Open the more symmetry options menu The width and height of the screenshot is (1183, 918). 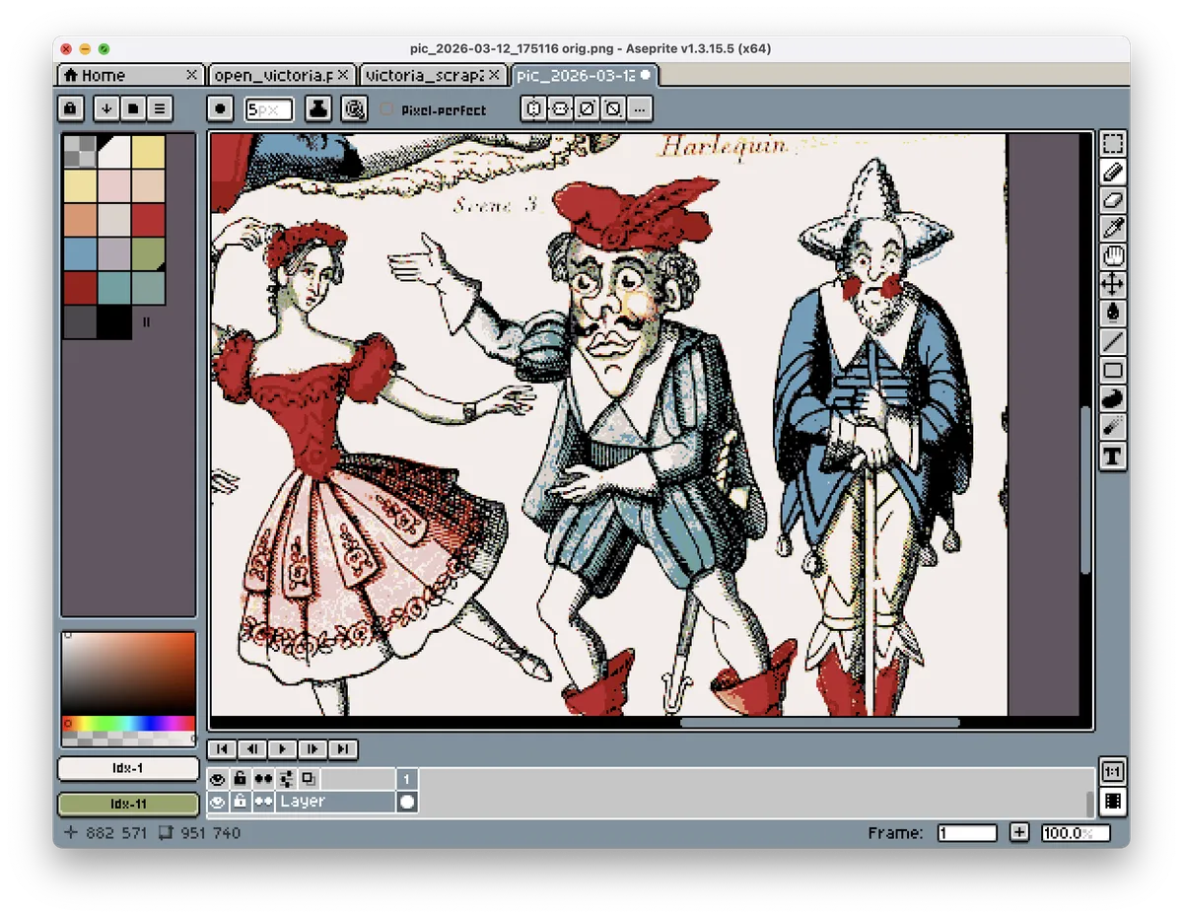click(640, 109)
